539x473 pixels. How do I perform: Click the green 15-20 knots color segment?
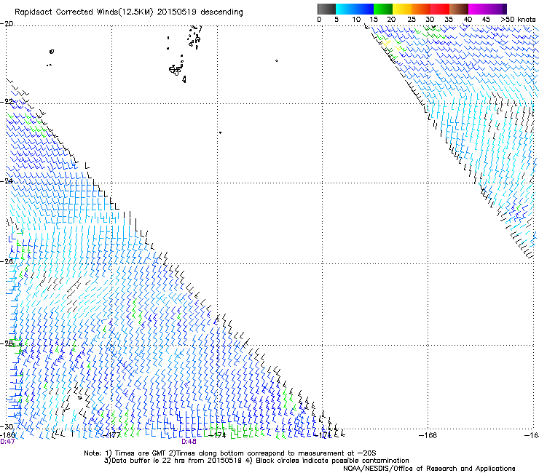click(383, 9)
